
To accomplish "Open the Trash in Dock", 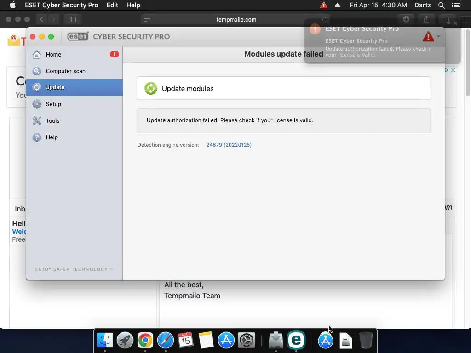I will tap(366, 340).
